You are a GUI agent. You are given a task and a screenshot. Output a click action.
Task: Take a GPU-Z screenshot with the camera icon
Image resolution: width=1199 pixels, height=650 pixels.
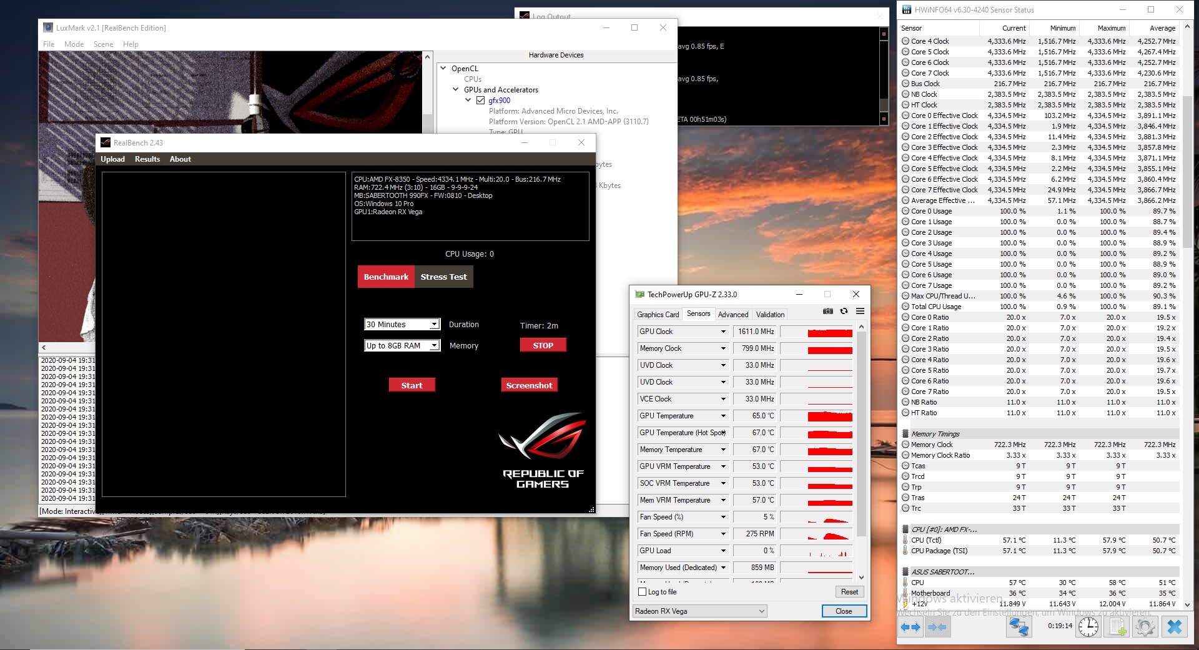tap(828, 311)
